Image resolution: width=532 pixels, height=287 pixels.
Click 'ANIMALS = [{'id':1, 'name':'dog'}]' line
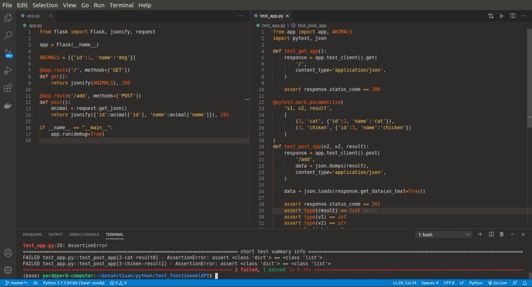point(87,58)
